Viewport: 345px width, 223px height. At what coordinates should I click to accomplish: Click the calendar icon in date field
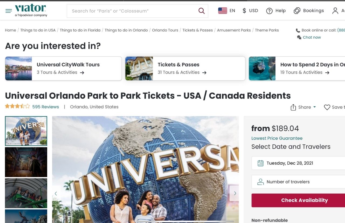coord(260,163)
